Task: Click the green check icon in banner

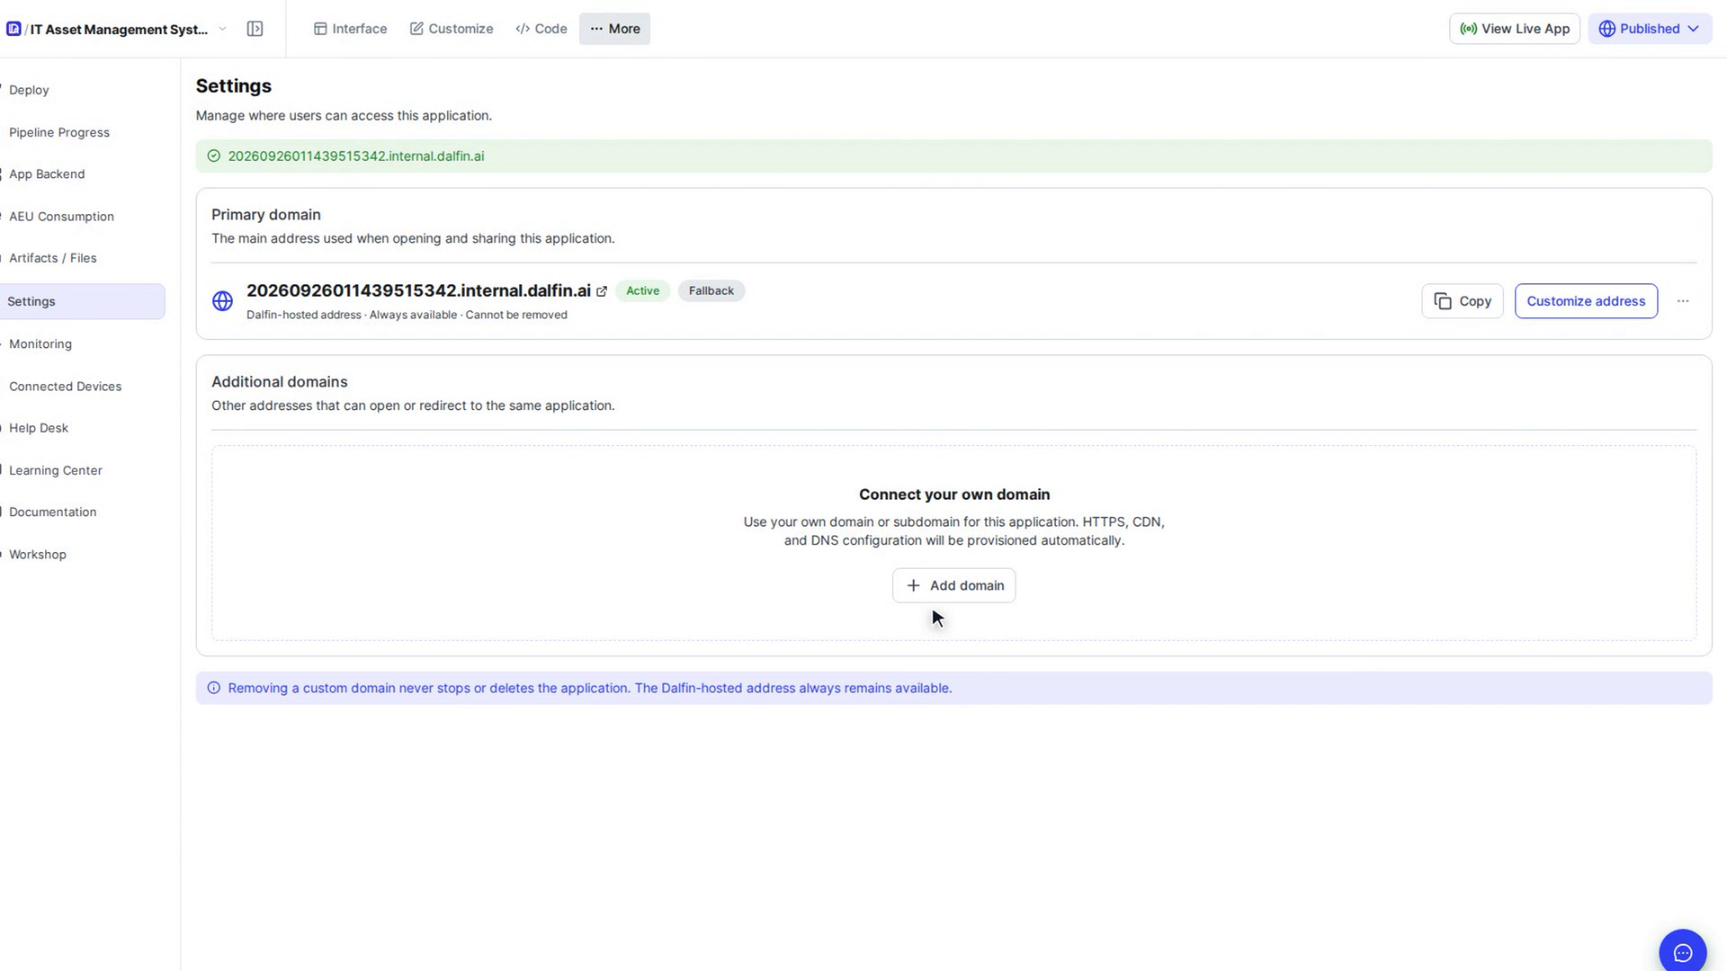Action: pos(214,156)
